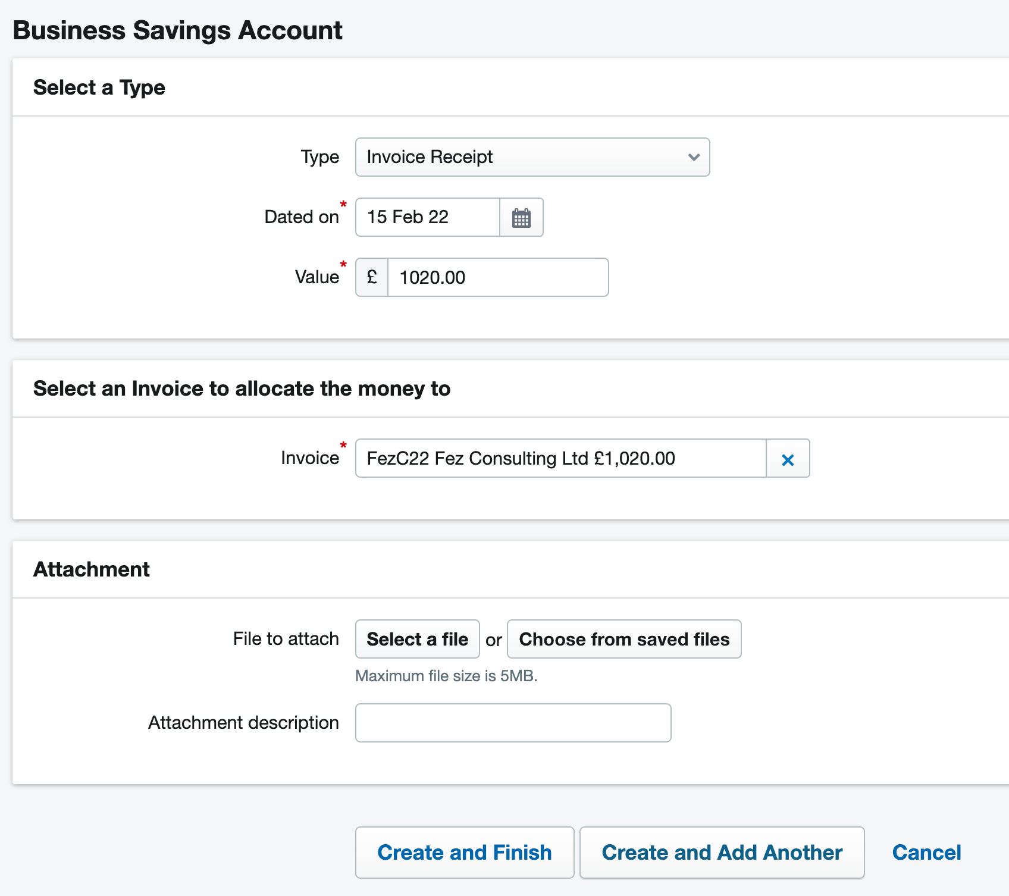Expand the Type dropdown chevron
This screenshot has height=896, width=1009.
tap(692, 157)
